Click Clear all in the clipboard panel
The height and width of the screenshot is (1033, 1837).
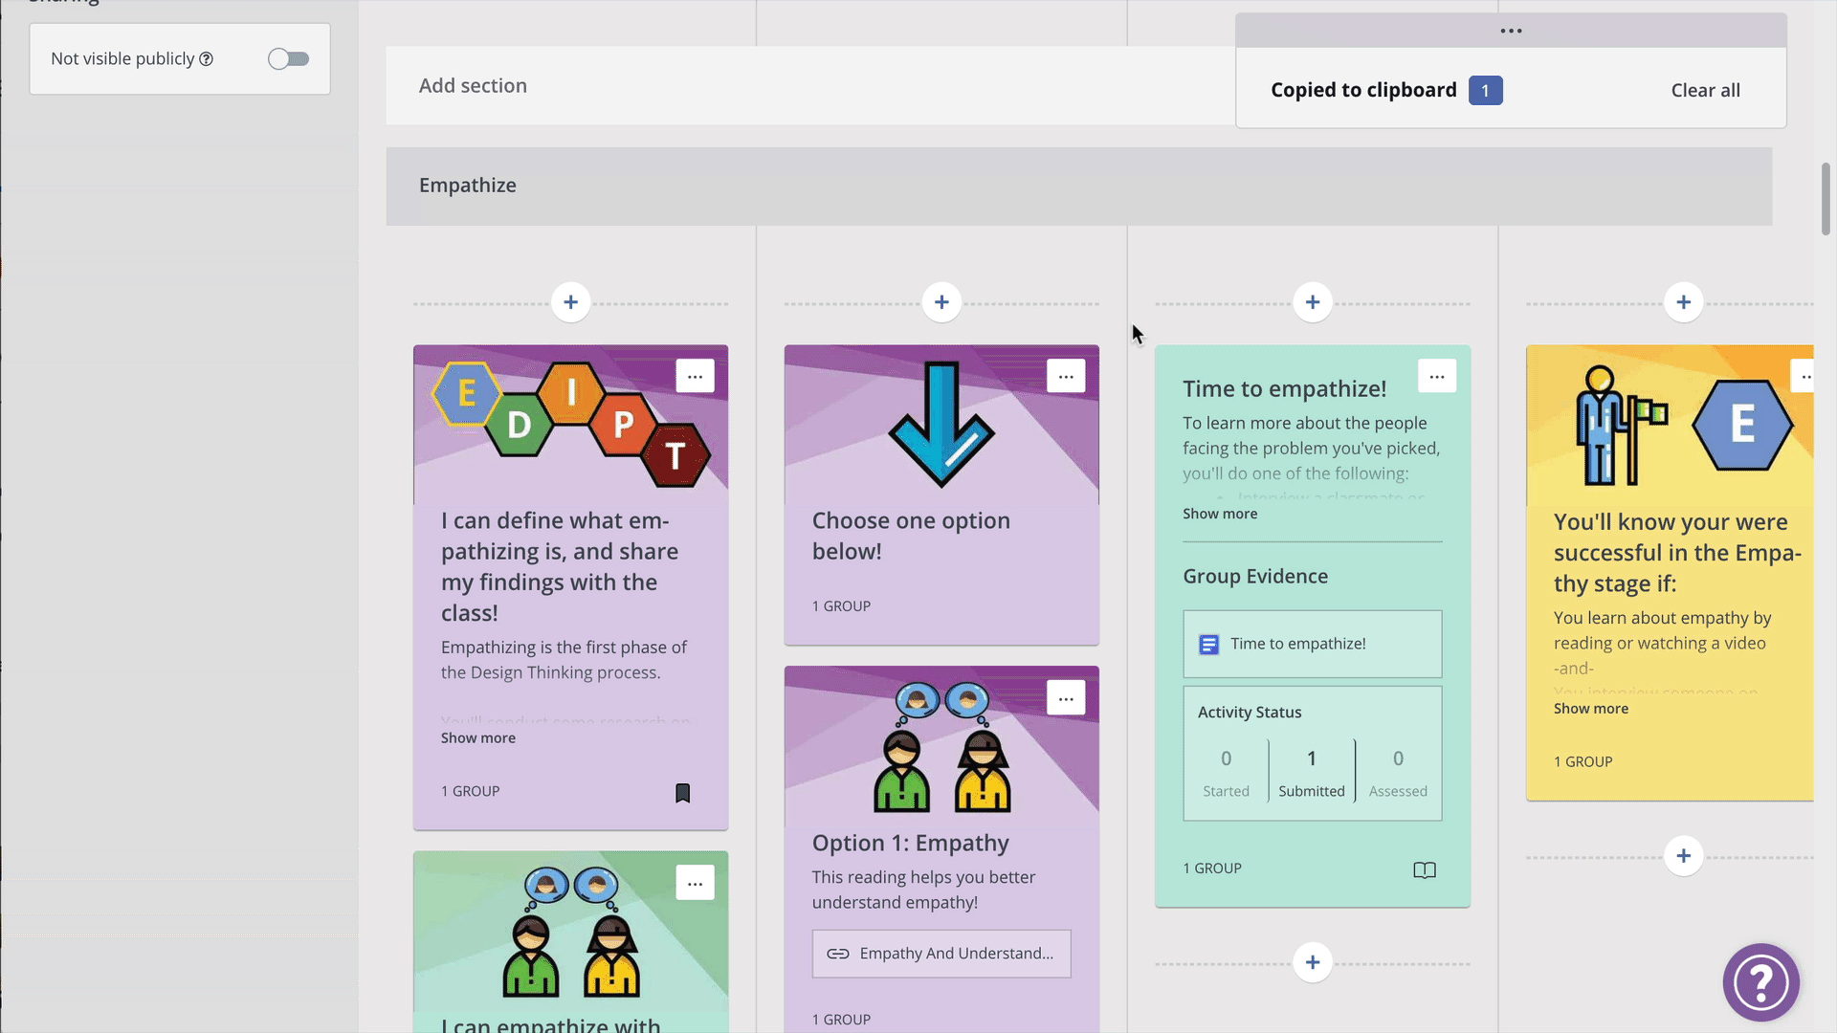(x=1705, y=90)
